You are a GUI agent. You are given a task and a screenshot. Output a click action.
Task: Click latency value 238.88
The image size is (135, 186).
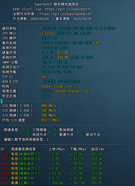(x=97, y=164)
